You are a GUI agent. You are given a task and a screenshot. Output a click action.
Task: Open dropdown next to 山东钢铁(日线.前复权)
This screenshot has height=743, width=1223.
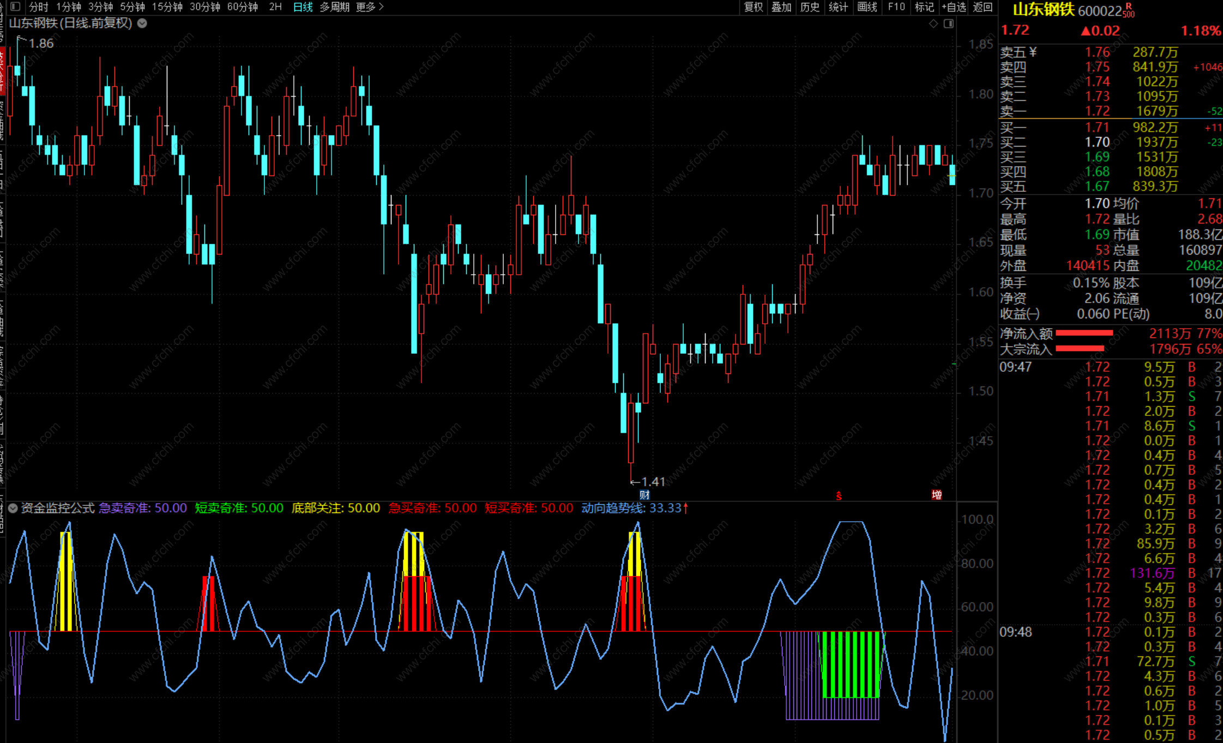coord(142,23)
